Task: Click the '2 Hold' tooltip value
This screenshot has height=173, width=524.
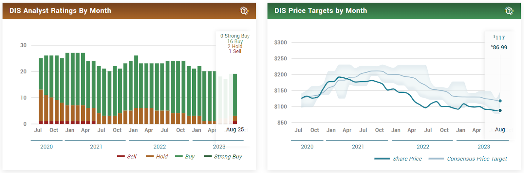Action: (235, 46)
